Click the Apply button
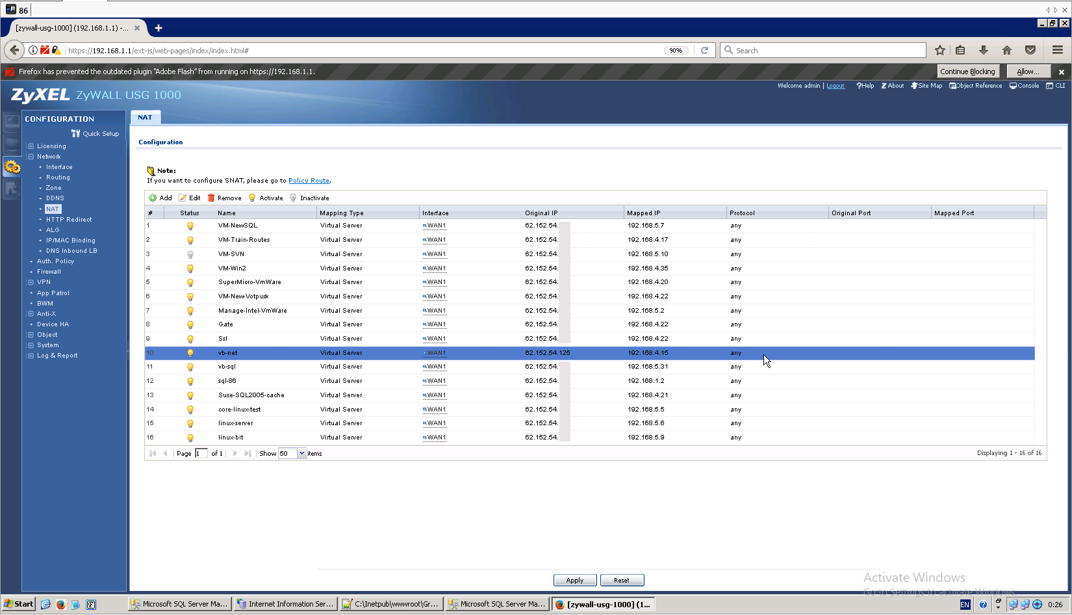Screen dimensions: 1072x615 575,580
